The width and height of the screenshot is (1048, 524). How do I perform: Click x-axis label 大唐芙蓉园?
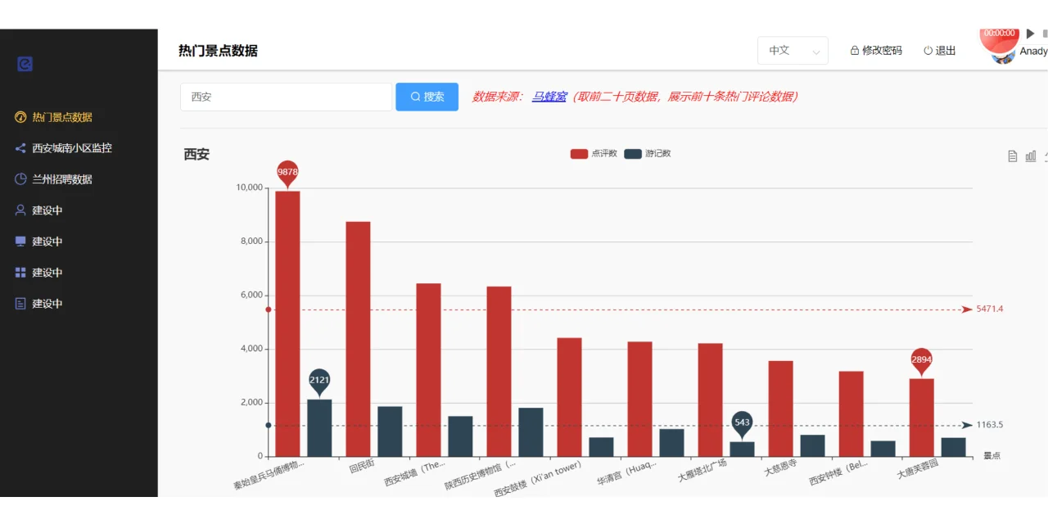coord(917,468)
